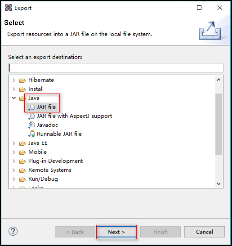Expand the Hibernate category
The height and width of the screenshot is (246, 232).
pos(14,80)
